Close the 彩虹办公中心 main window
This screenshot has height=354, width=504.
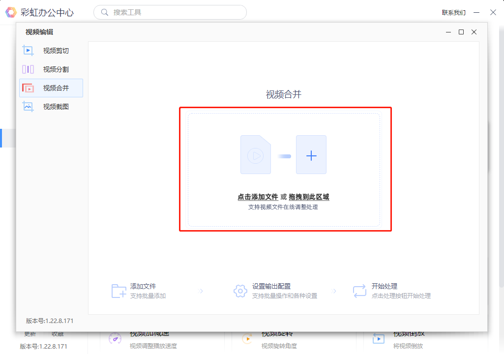pyautogui.click(x=493, y=13)
